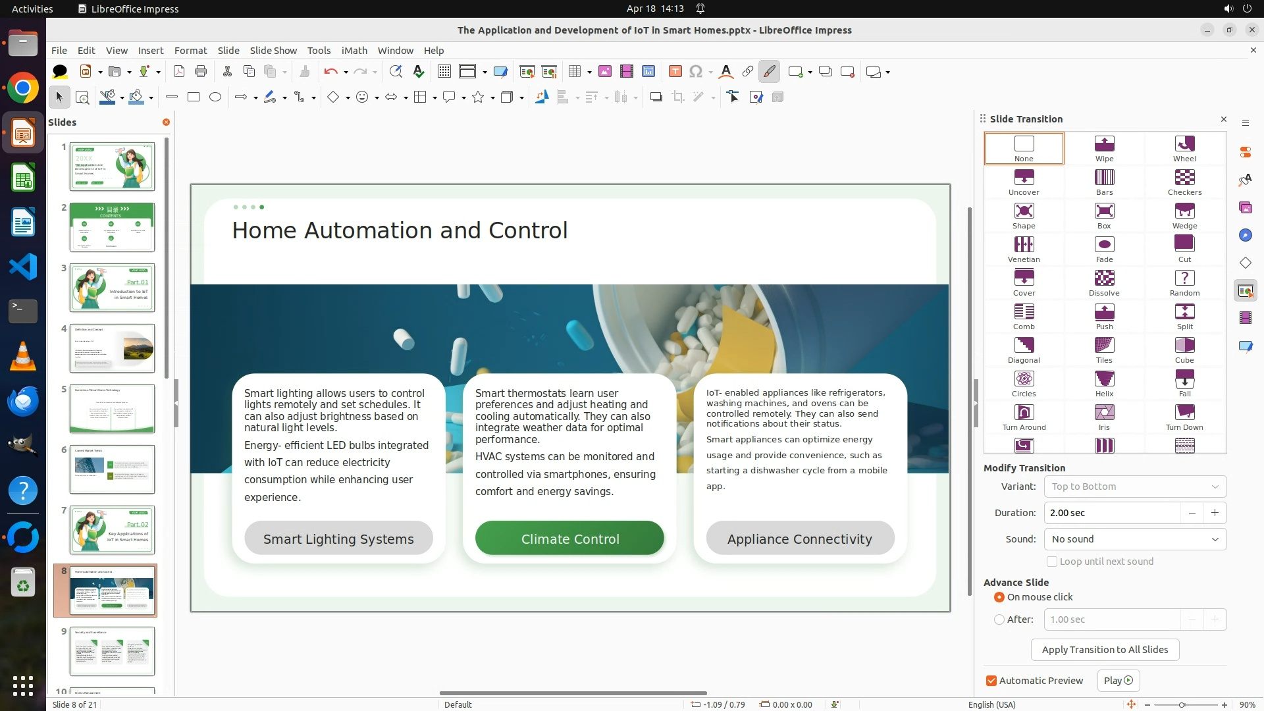Click the Insert Table toolbar icon
Viewport: 1264px width, 711px height.
click(574, 72)
